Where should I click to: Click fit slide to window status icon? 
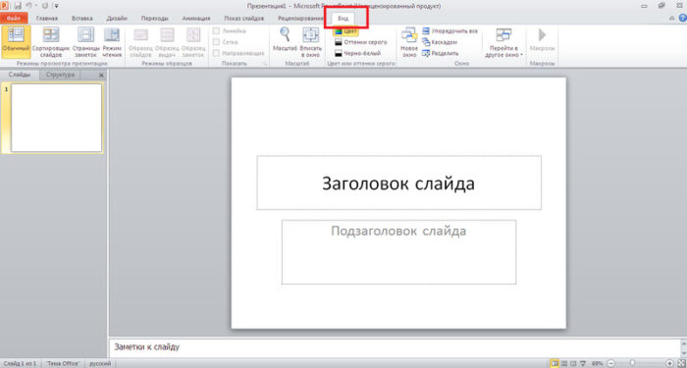click(682, 364)
